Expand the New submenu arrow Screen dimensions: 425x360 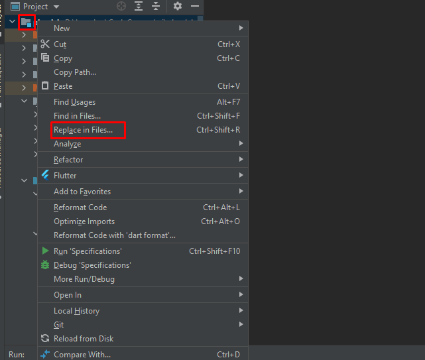click(x=241, y=29)
